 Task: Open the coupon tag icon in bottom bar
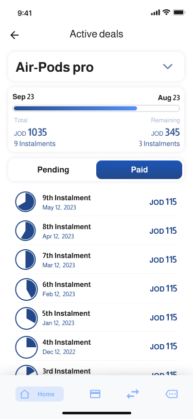tap(171, 394)
